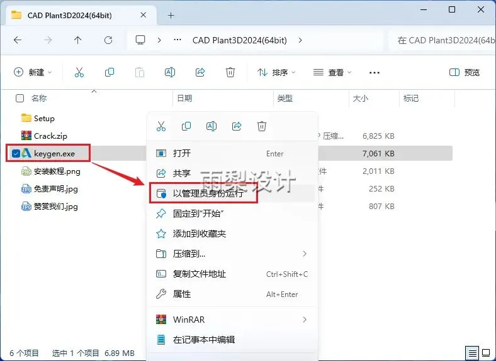Expand the chevron after the This PC icon
496x361 pixels.
159,40
